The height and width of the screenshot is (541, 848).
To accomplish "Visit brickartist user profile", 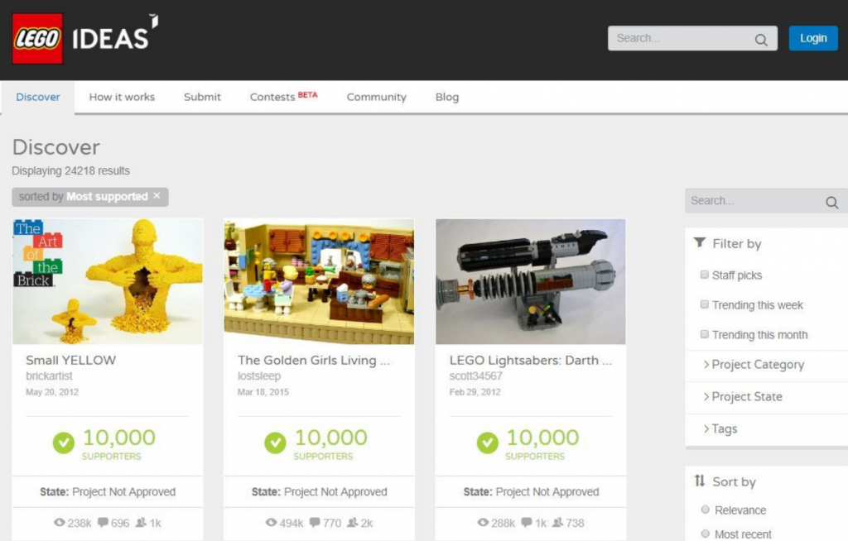I will coord(49,376).
